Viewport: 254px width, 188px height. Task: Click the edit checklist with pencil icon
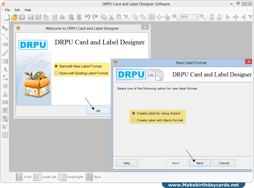55,17
